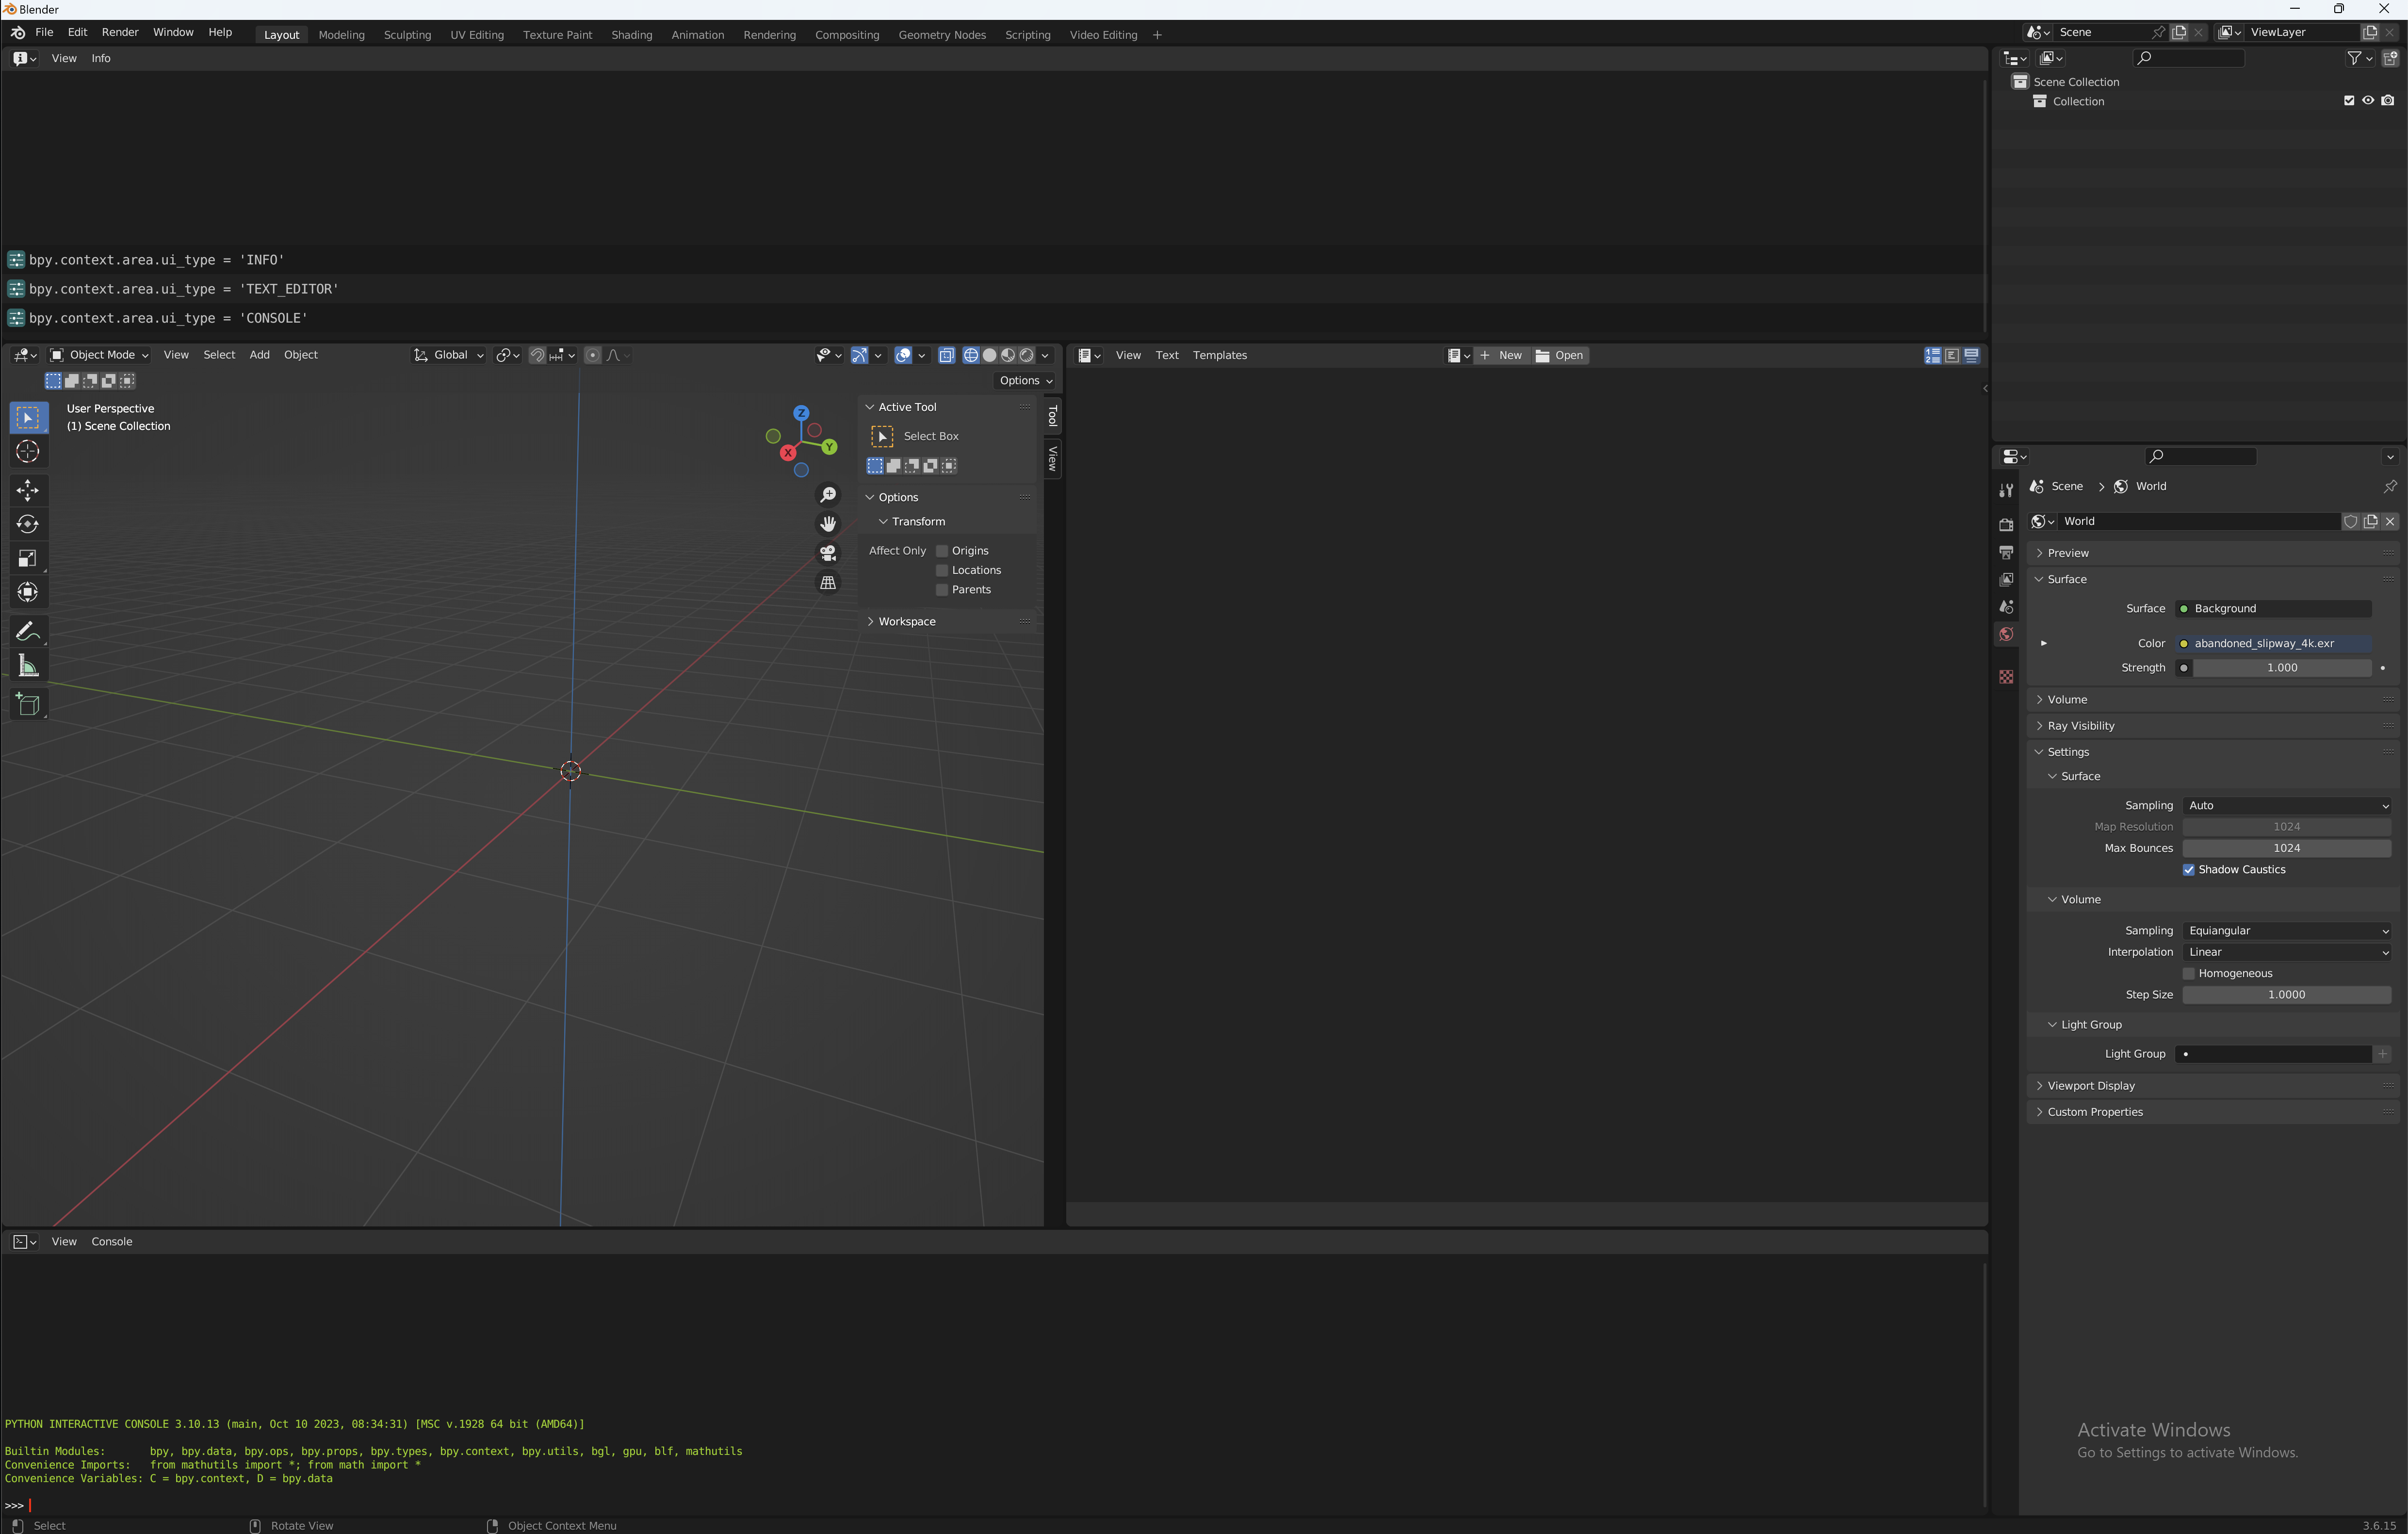Click the Background surface shader button

(x=2273, y=608)
